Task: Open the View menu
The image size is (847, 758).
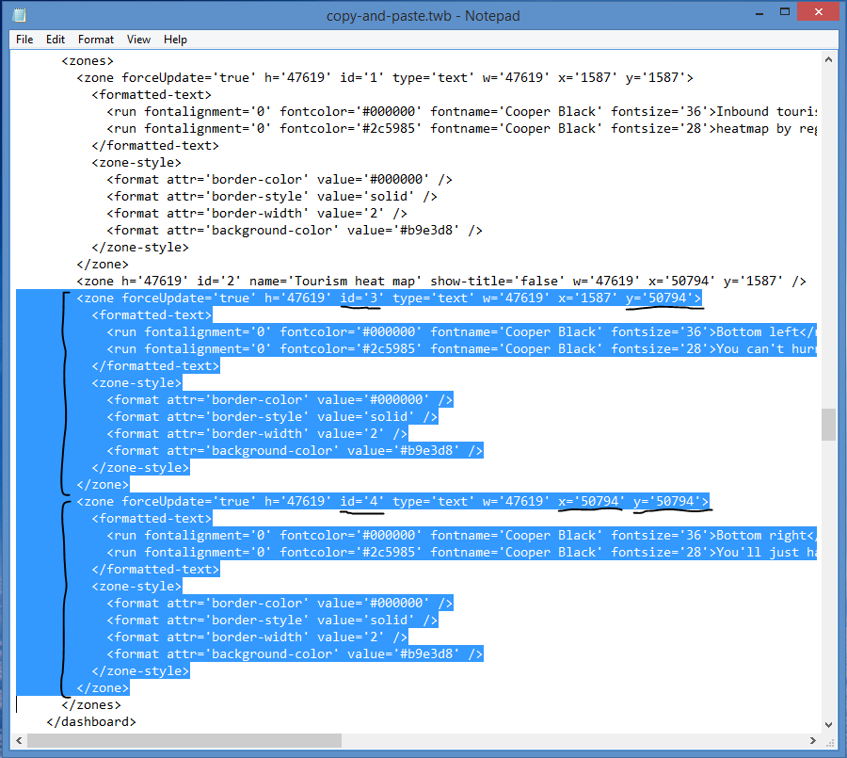Action: (x=139, y=40)
